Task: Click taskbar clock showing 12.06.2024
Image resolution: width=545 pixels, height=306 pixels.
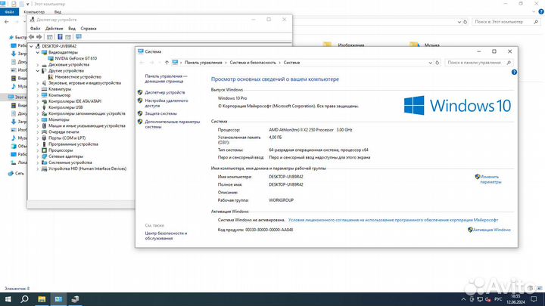Action: point(515,299)
